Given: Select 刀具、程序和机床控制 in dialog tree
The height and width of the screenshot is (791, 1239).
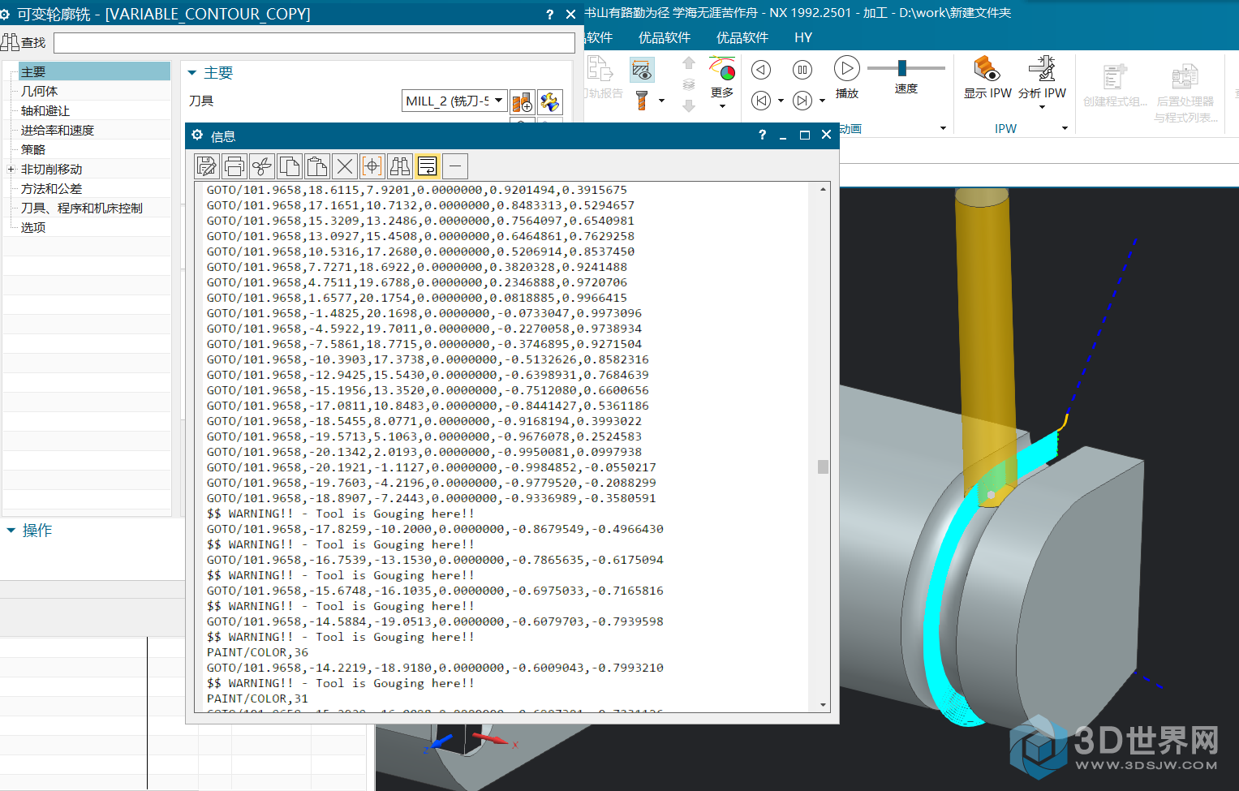Looking at the screenshot, I should 81,208.
